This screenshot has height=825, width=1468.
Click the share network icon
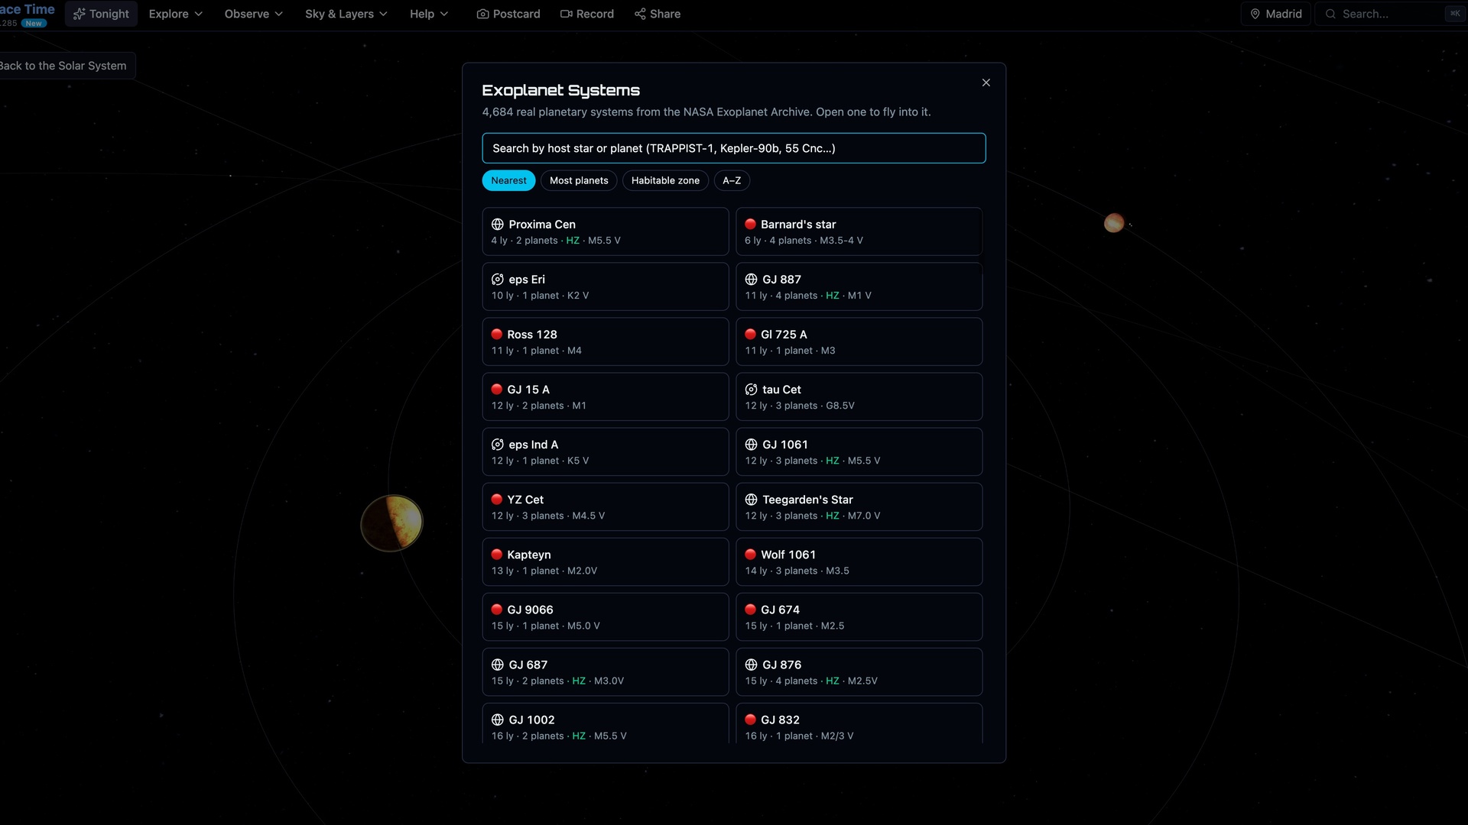coord(640,14)
